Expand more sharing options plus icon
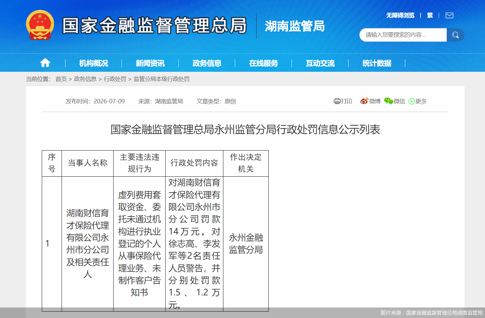The height and width of the screenshot is (318, 485). (412, 101)
